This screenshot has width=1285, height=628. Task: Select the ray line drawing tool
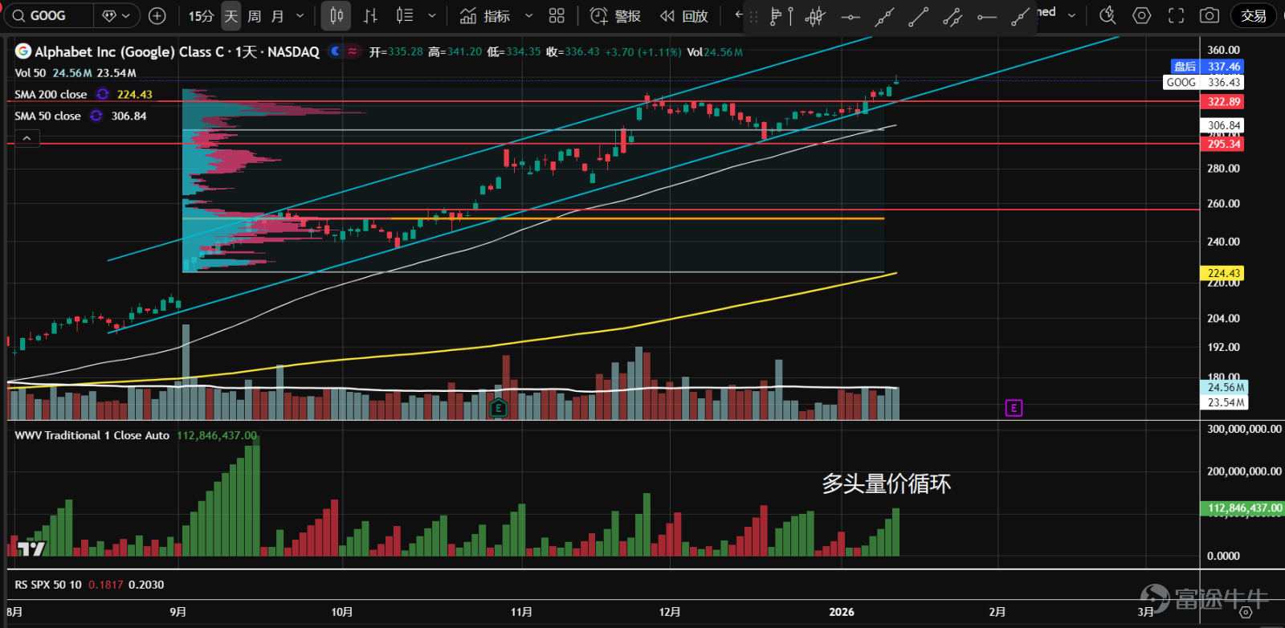[x=1020, y=16]
